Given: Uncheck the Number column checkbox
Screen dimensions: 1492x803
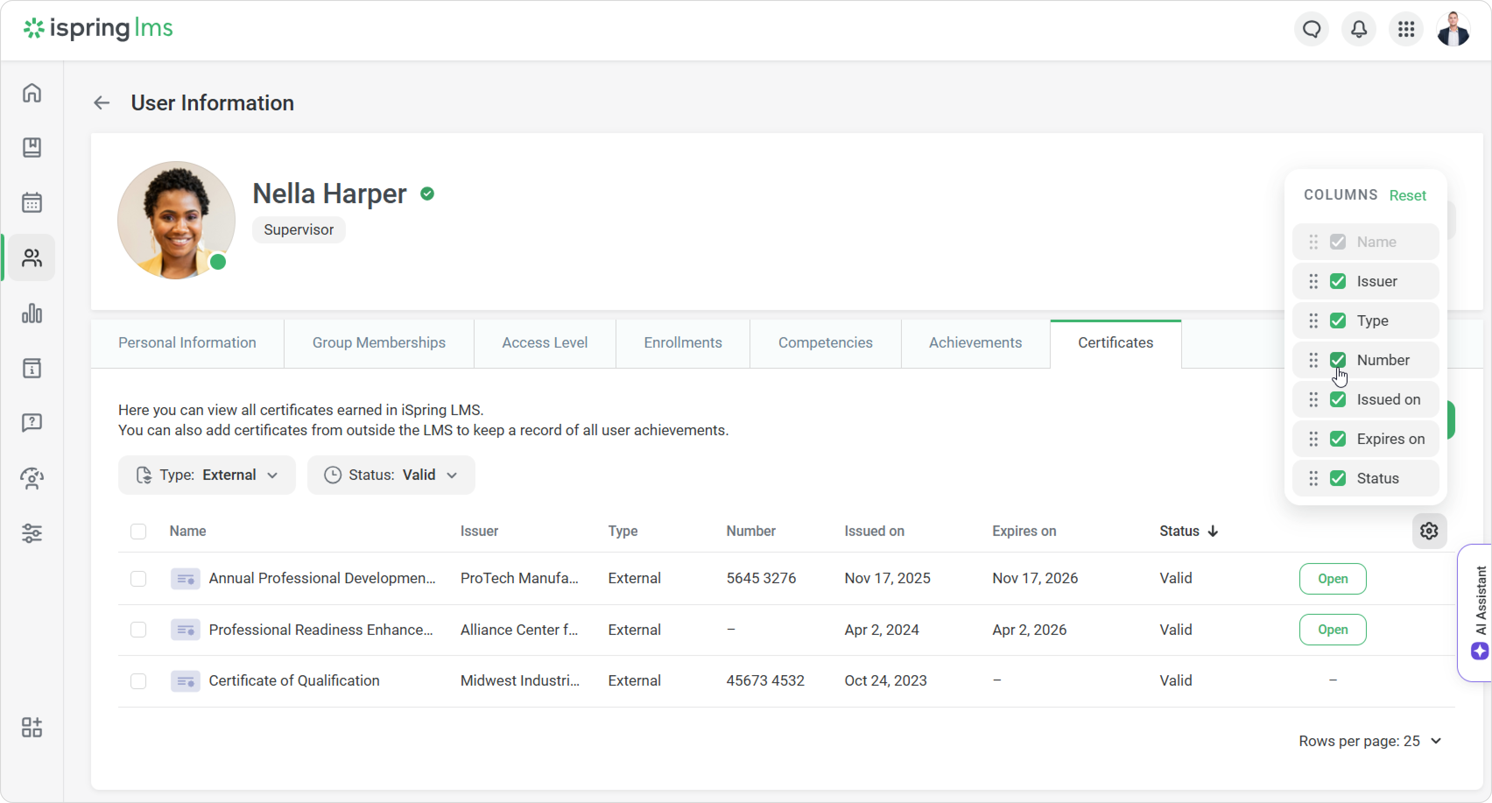Looking at the screenshot, I should click(x=1337, y=360).
